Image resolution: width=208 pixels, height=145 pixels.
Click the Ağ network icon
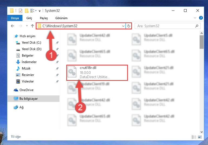16,107
